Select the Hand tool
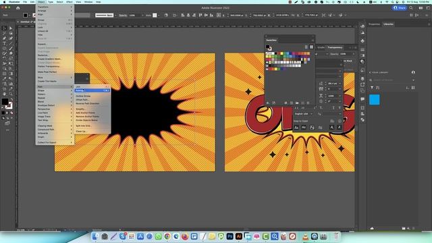This screenshot has width=432, height=243. 5,94
